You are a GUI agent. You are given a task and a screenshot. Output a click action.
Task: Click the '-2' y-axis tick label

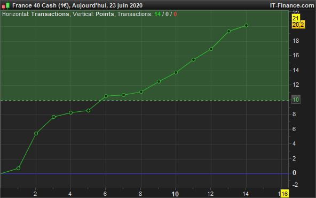pyautogui.click(x=295, y=185)
